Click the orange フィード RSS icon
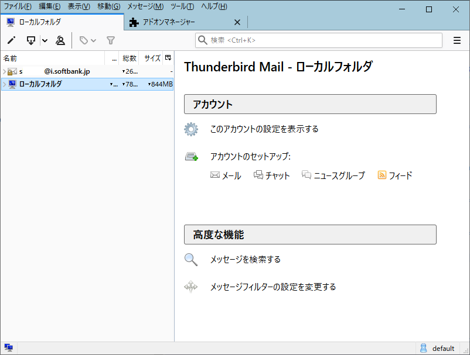 [x=382, y=175]
